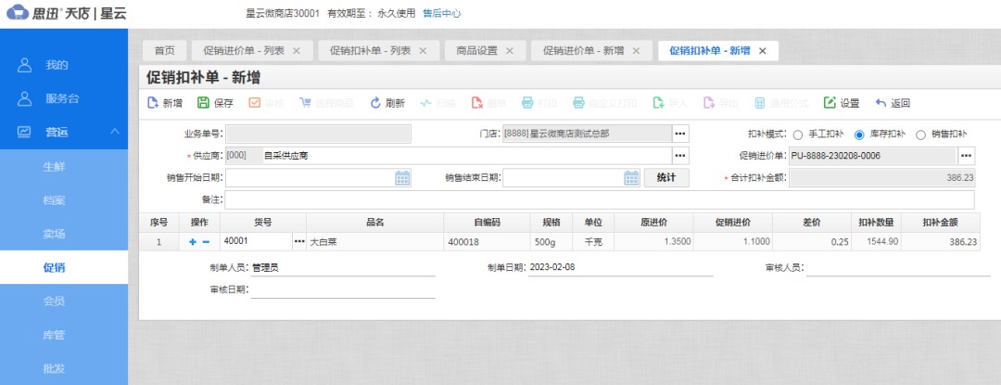Click the 打印 (print) toolbar icon
The width and height of the screenshot is (1001, 385).
pos(527,103)
